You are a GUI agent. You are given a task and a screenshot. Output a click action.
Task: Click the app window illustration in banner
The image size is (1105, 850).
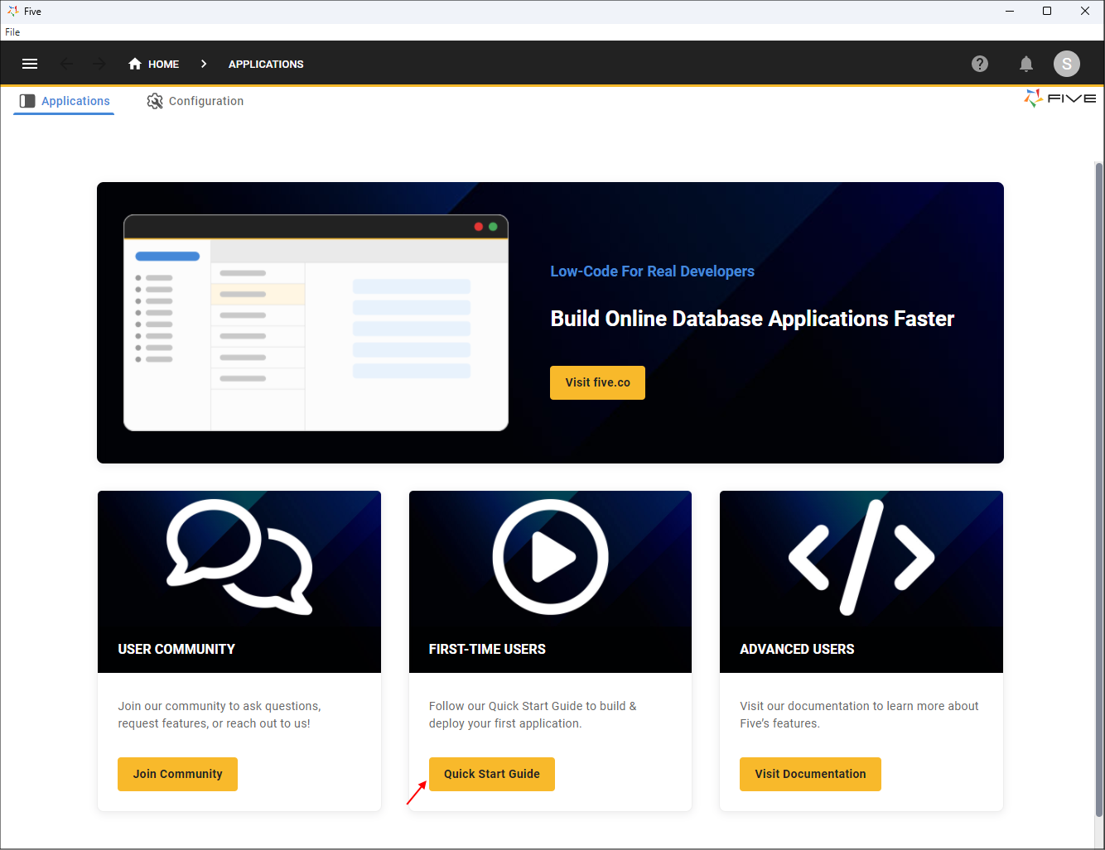316,323
